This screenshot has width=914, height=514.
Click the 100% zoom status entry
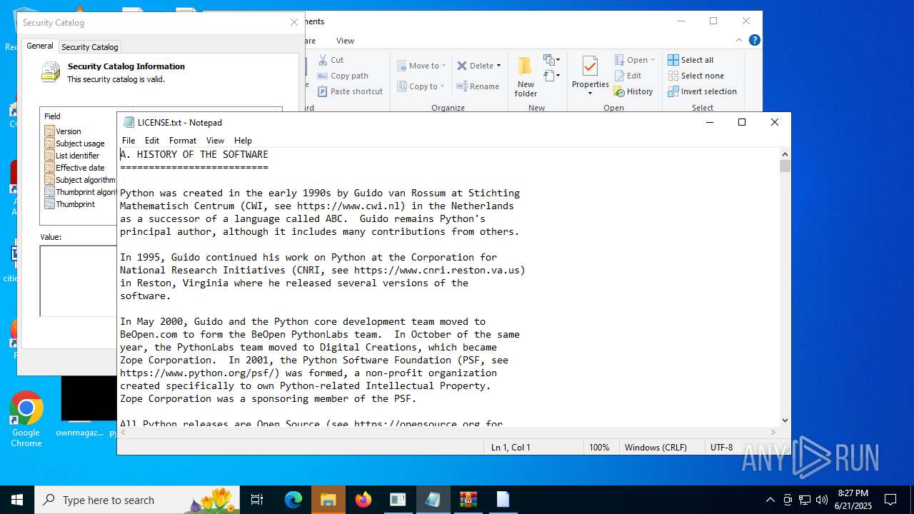599,447
